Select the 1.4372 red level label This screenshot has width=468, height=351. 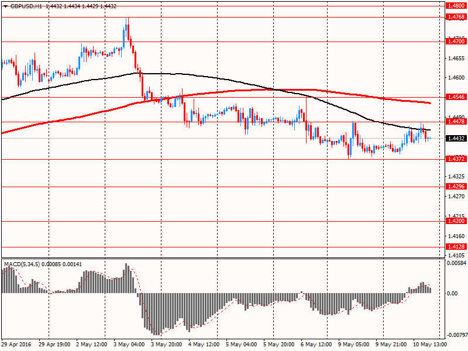coord(456,159)
